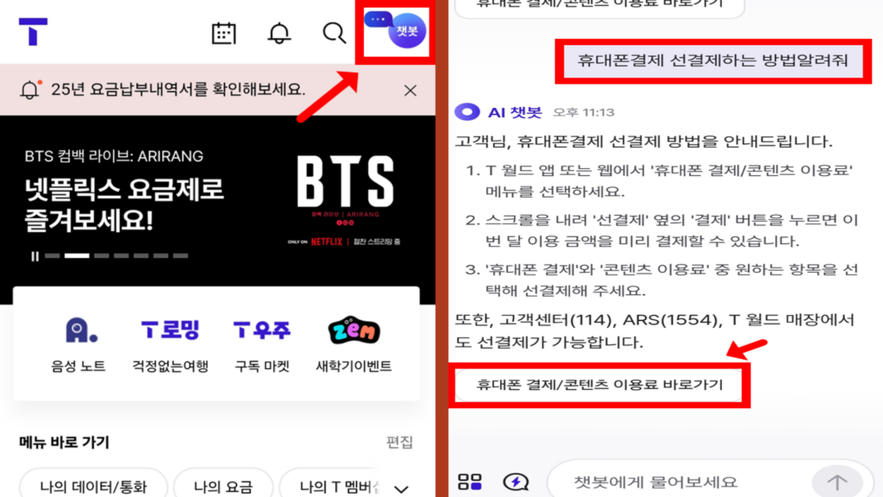Expand 나의 T 멤버십 with the chevron

pos(399,487)
